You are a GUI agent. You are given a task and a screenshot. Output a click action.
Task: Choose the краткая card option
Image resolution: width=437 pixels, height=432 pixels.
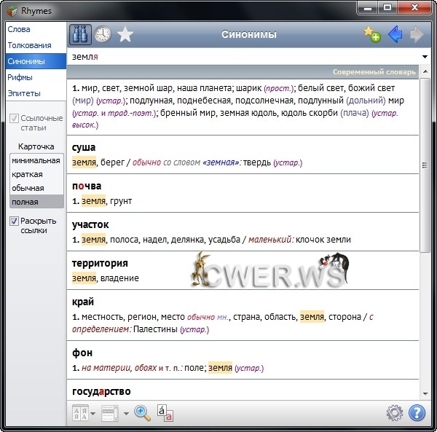tap(28, 174)
